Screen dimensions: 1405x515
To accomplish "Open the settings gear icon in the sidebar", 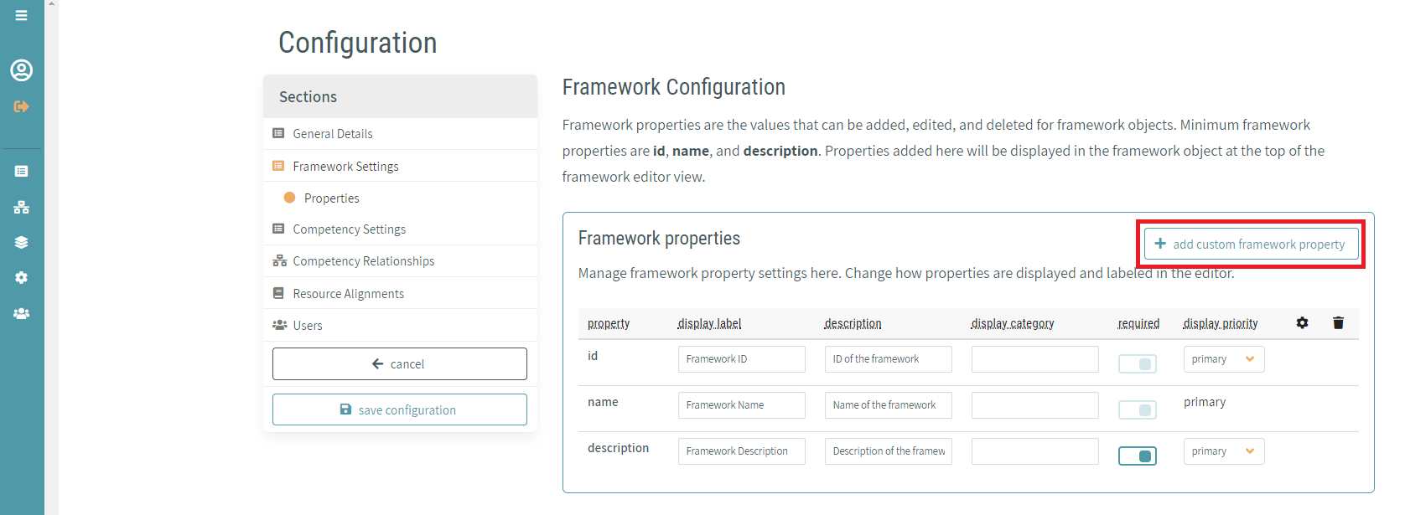I will (22, 278).
